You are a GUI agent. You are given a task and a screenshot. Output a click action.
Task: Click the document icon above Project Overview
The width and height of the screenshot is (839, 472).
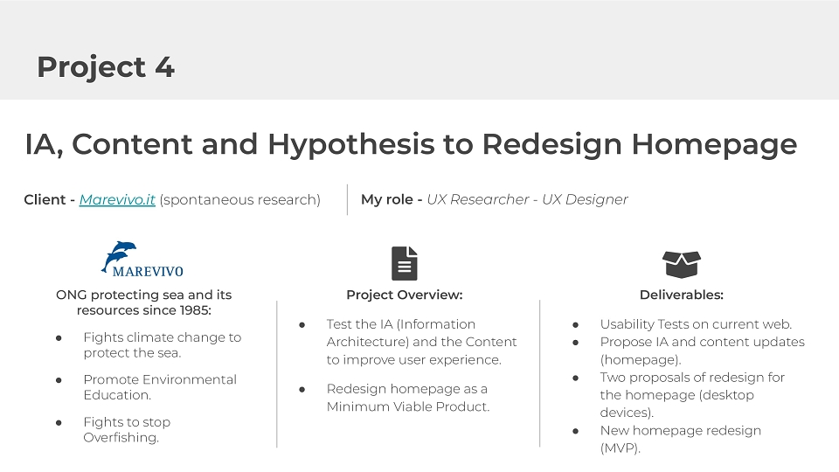(405, 263)
